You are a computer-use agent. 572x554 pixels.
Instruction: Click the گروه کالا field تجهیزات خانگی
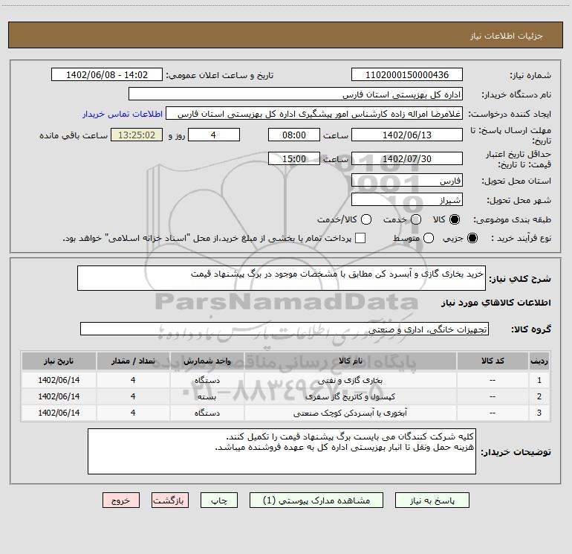(x=285, y=329)
